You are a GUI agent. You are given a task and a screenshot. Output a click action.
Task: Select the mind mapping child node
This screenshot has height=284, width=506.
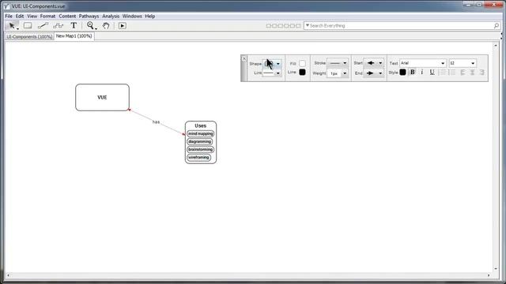[200, 133]
